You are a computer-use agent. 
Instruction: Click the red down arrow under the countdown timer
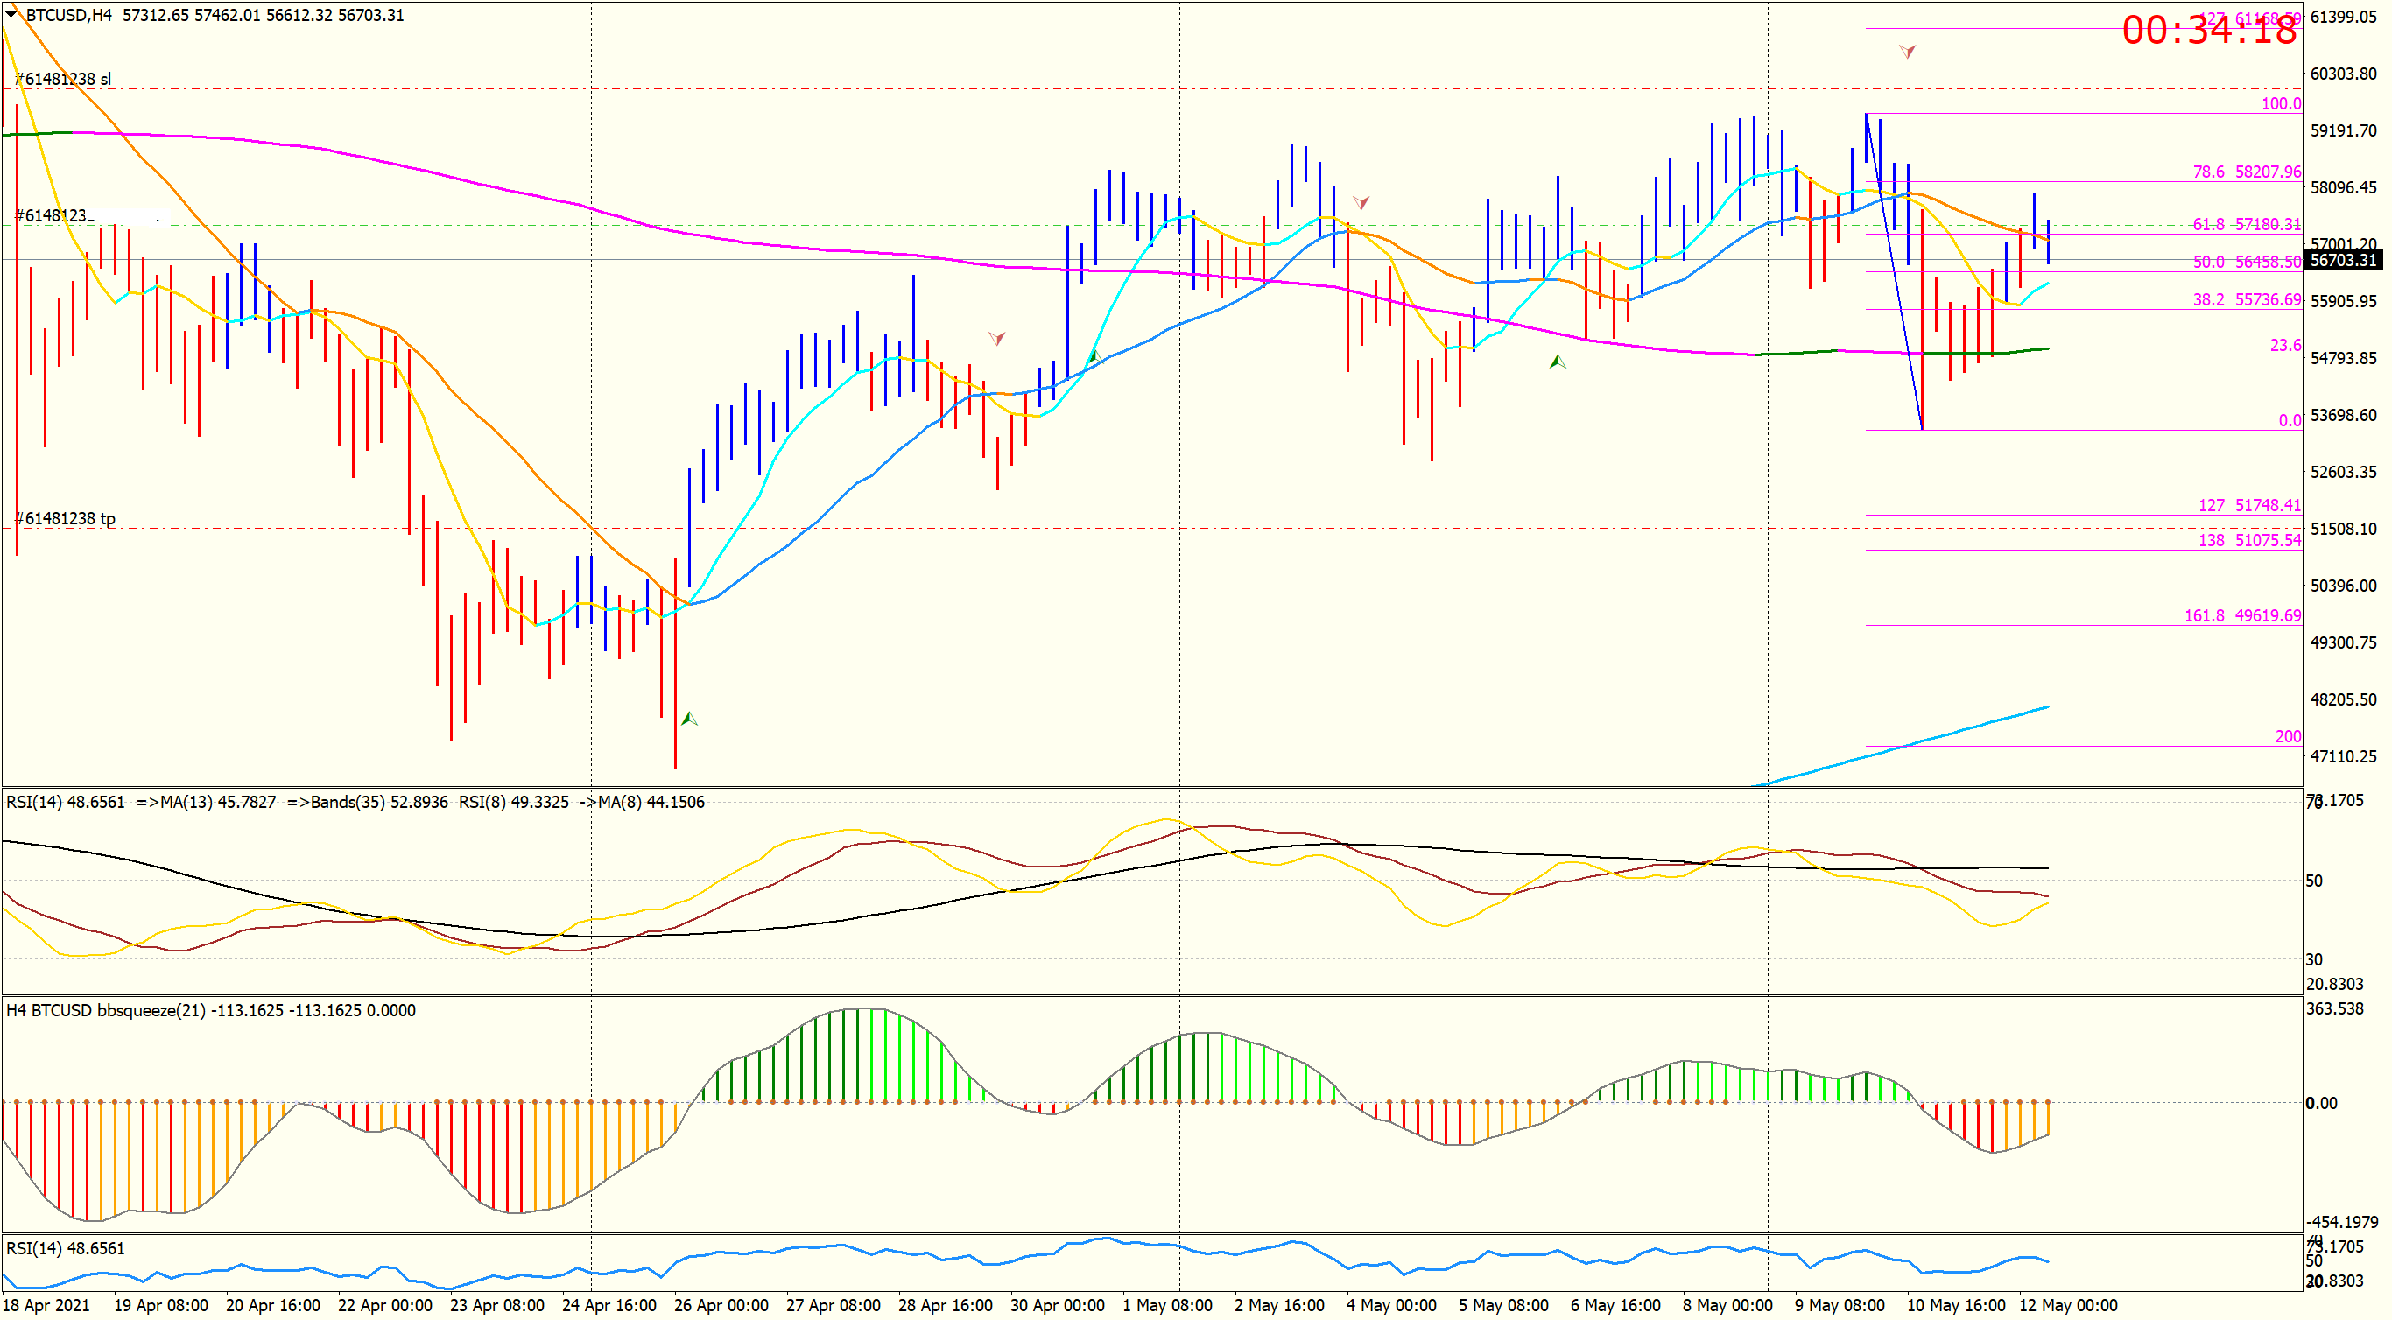pyautogui.click(x=1906, y=52)
